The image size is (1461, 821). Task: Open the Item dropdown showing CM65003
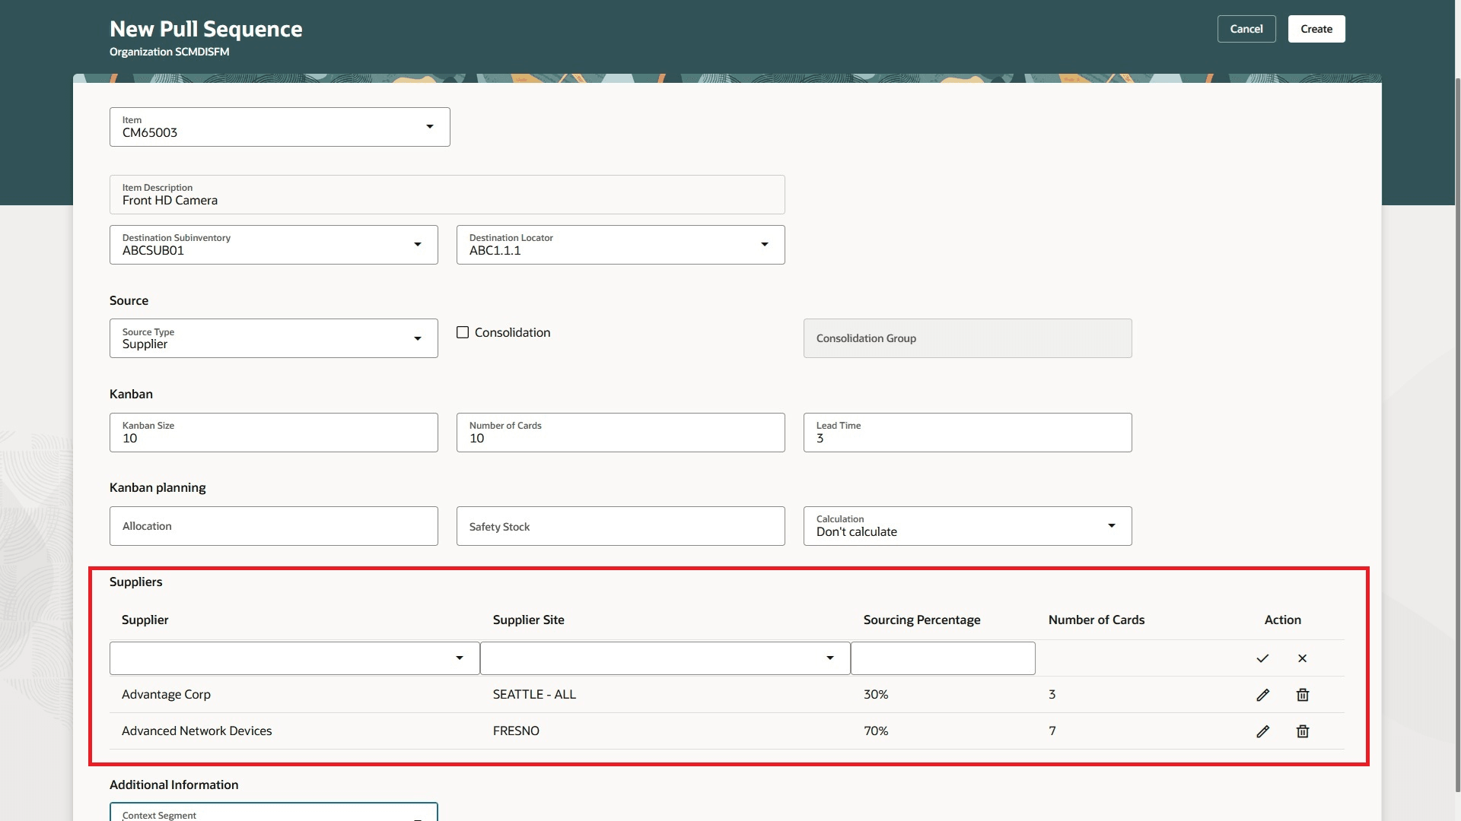pyautogui.click(x=430, y=126)
